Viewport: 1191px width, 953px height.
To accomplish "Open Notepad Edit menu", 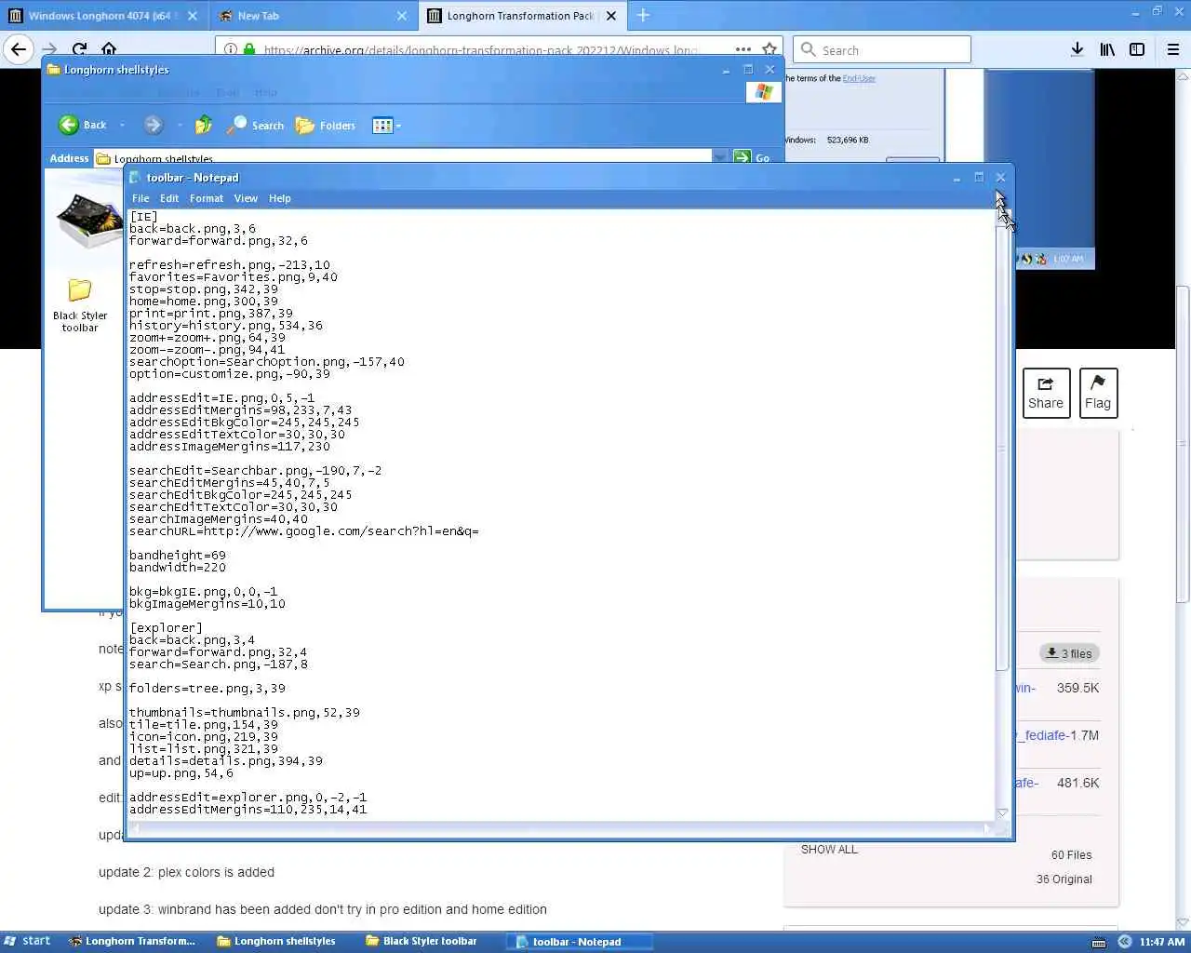I will [169, 198].
